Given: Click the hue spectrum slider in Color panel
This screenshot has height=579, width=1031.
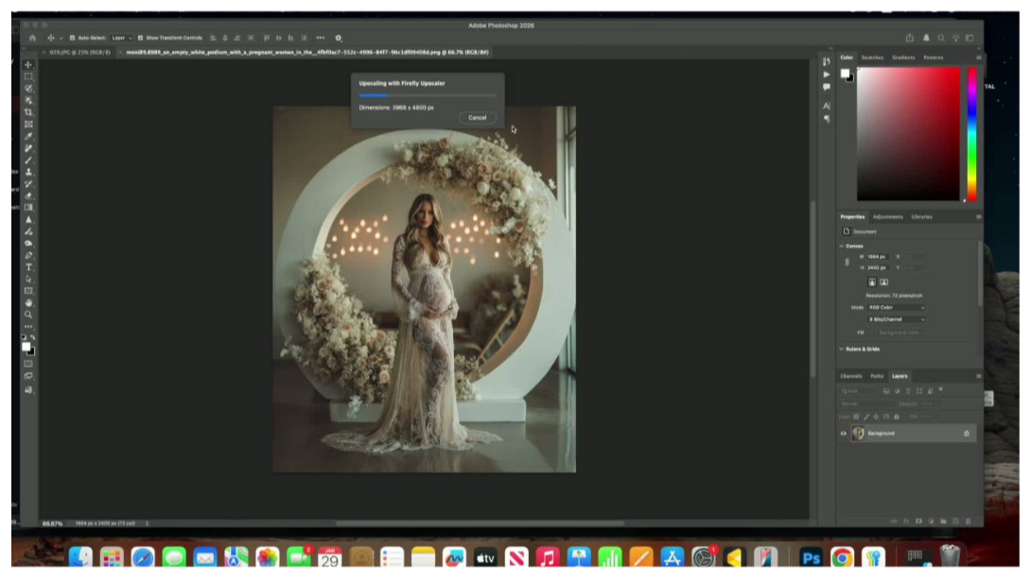Looking at the screenshot, I should click(x=971, y=132).
